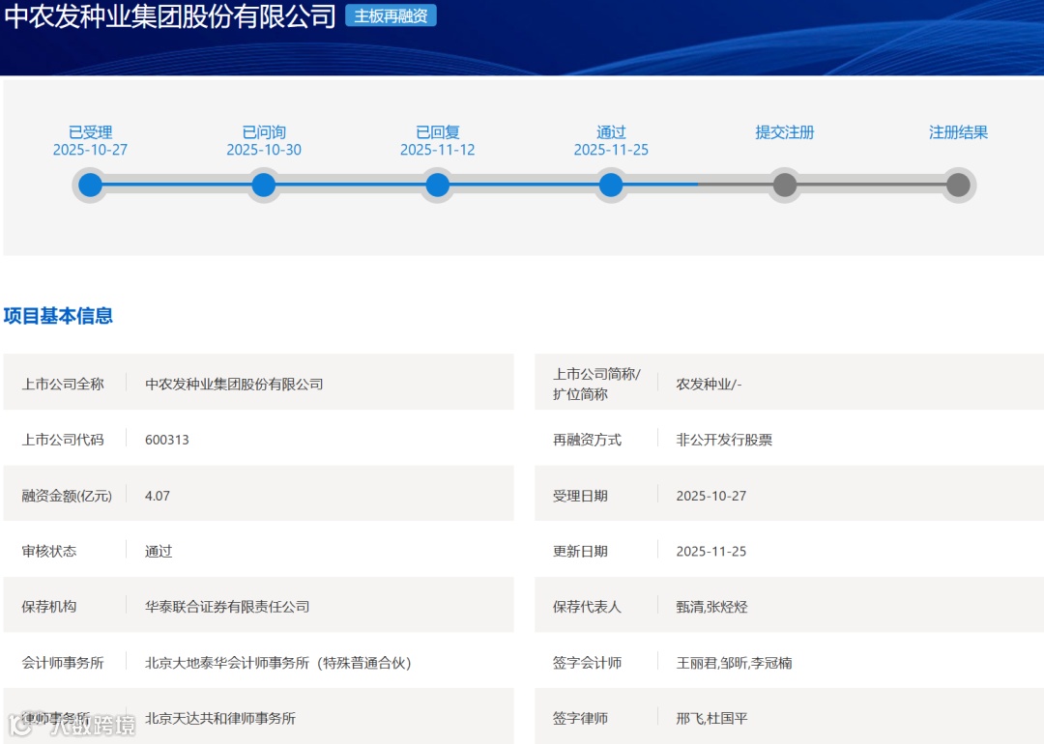The height and width of the screenshot is (744, 1044).
Task: Click the value 北京天达共和律师事务所
Action: (220, 719)
